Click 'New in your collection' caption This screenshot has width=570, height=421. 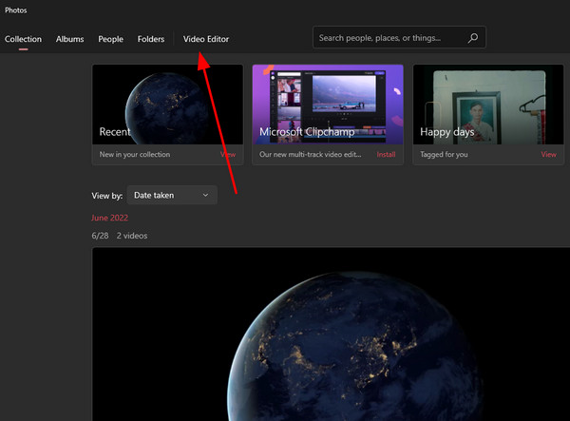pos(135,155)
